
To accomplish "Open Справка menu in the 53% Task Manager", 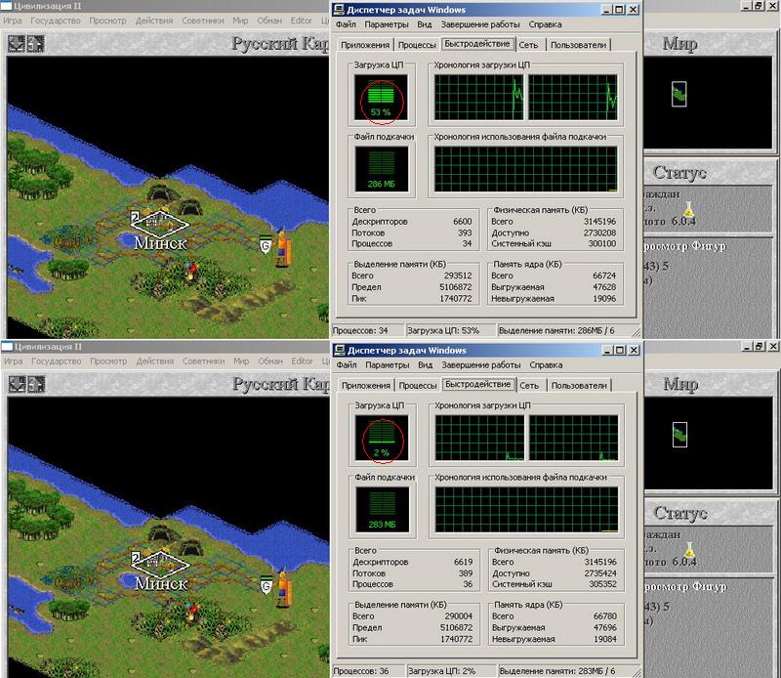I will (x=545, y=24).
